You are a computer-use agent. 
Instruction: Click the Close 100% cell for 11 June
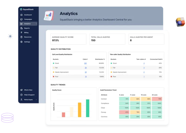[x=135, y=108]
